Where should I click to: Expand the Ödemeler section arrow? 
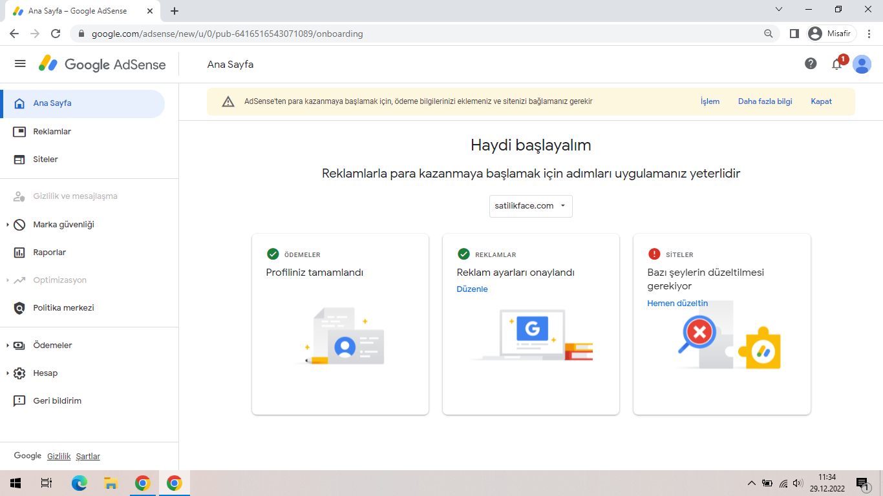pyautogui.click(x=8, y=346)
